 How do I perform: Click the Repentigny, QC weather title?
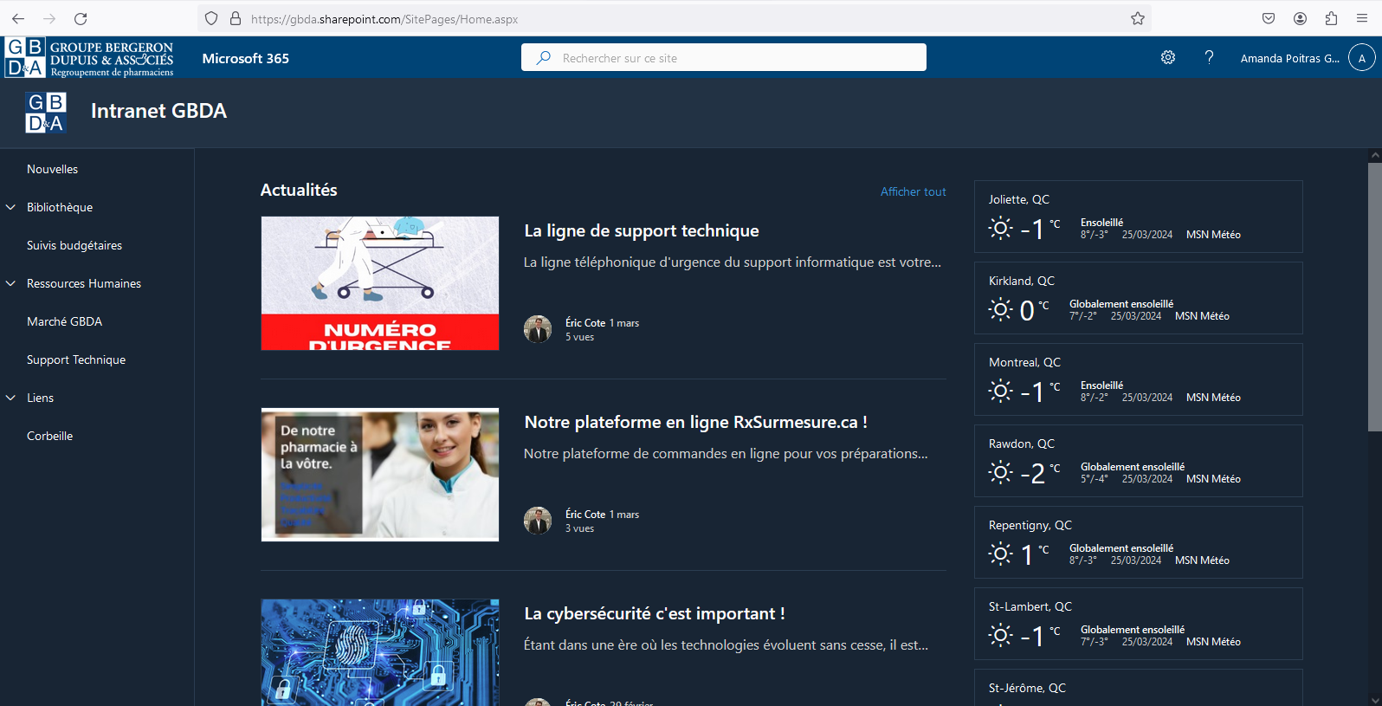click(x=1030, y=525)
